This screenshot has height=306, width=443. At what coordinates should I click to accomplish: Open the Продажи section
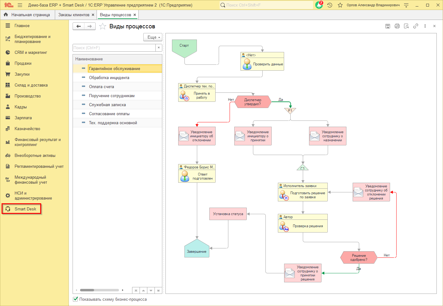[x=34, y=64]
